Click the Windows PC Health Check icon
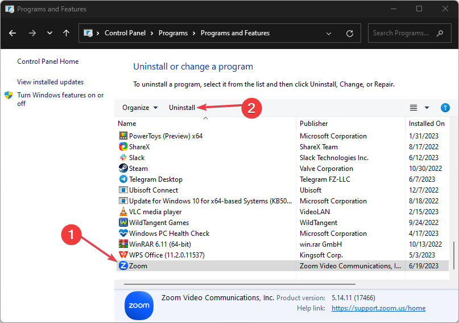Screen dimensions: 459x323 [123, 233]
